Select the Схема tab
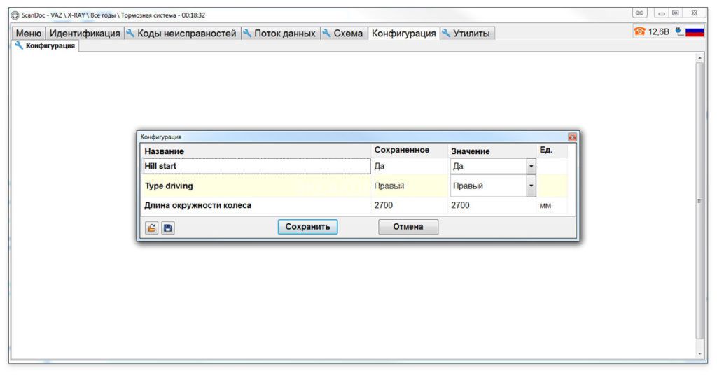 [343, 33]
